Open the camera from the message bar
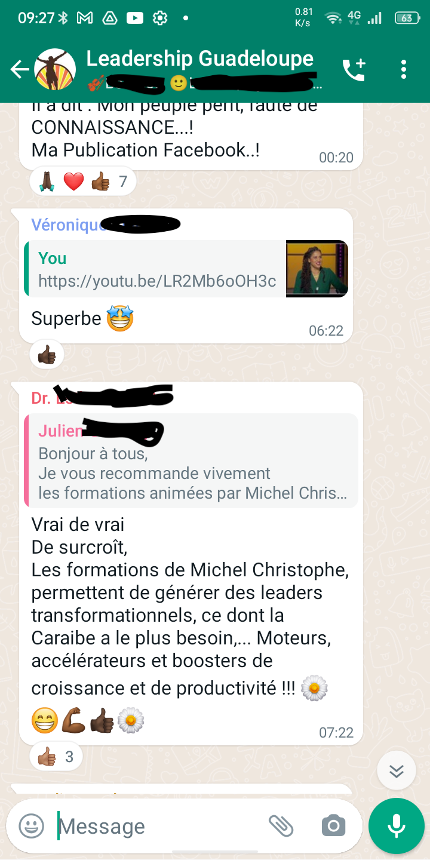This screenshot has height=860, width=430. pyautogui.click(x=333, y=826)
